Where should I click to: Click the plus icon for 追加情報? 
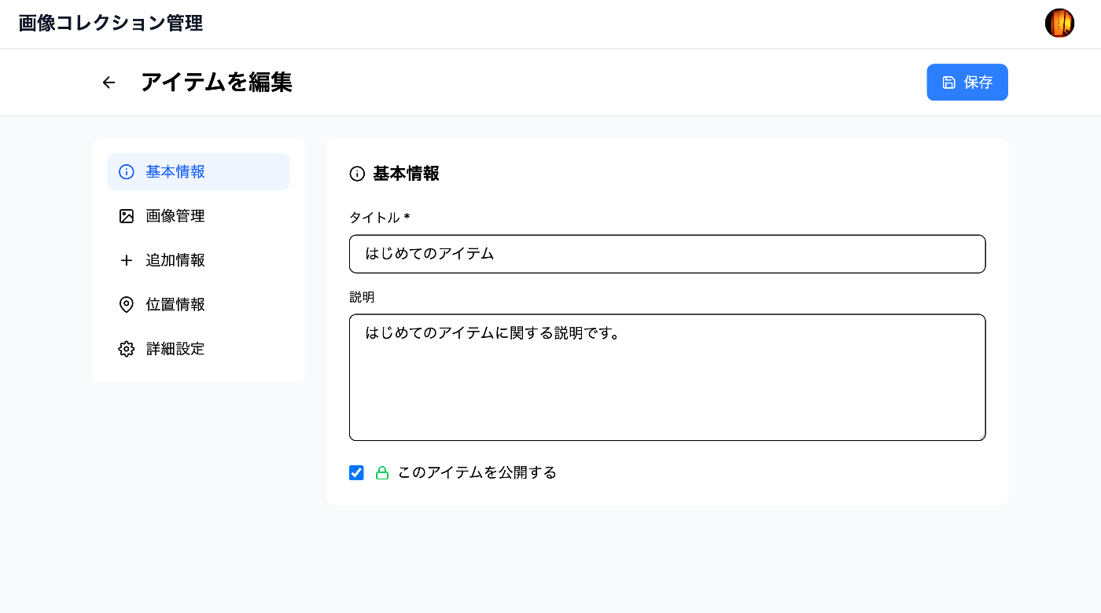(127, 260)
